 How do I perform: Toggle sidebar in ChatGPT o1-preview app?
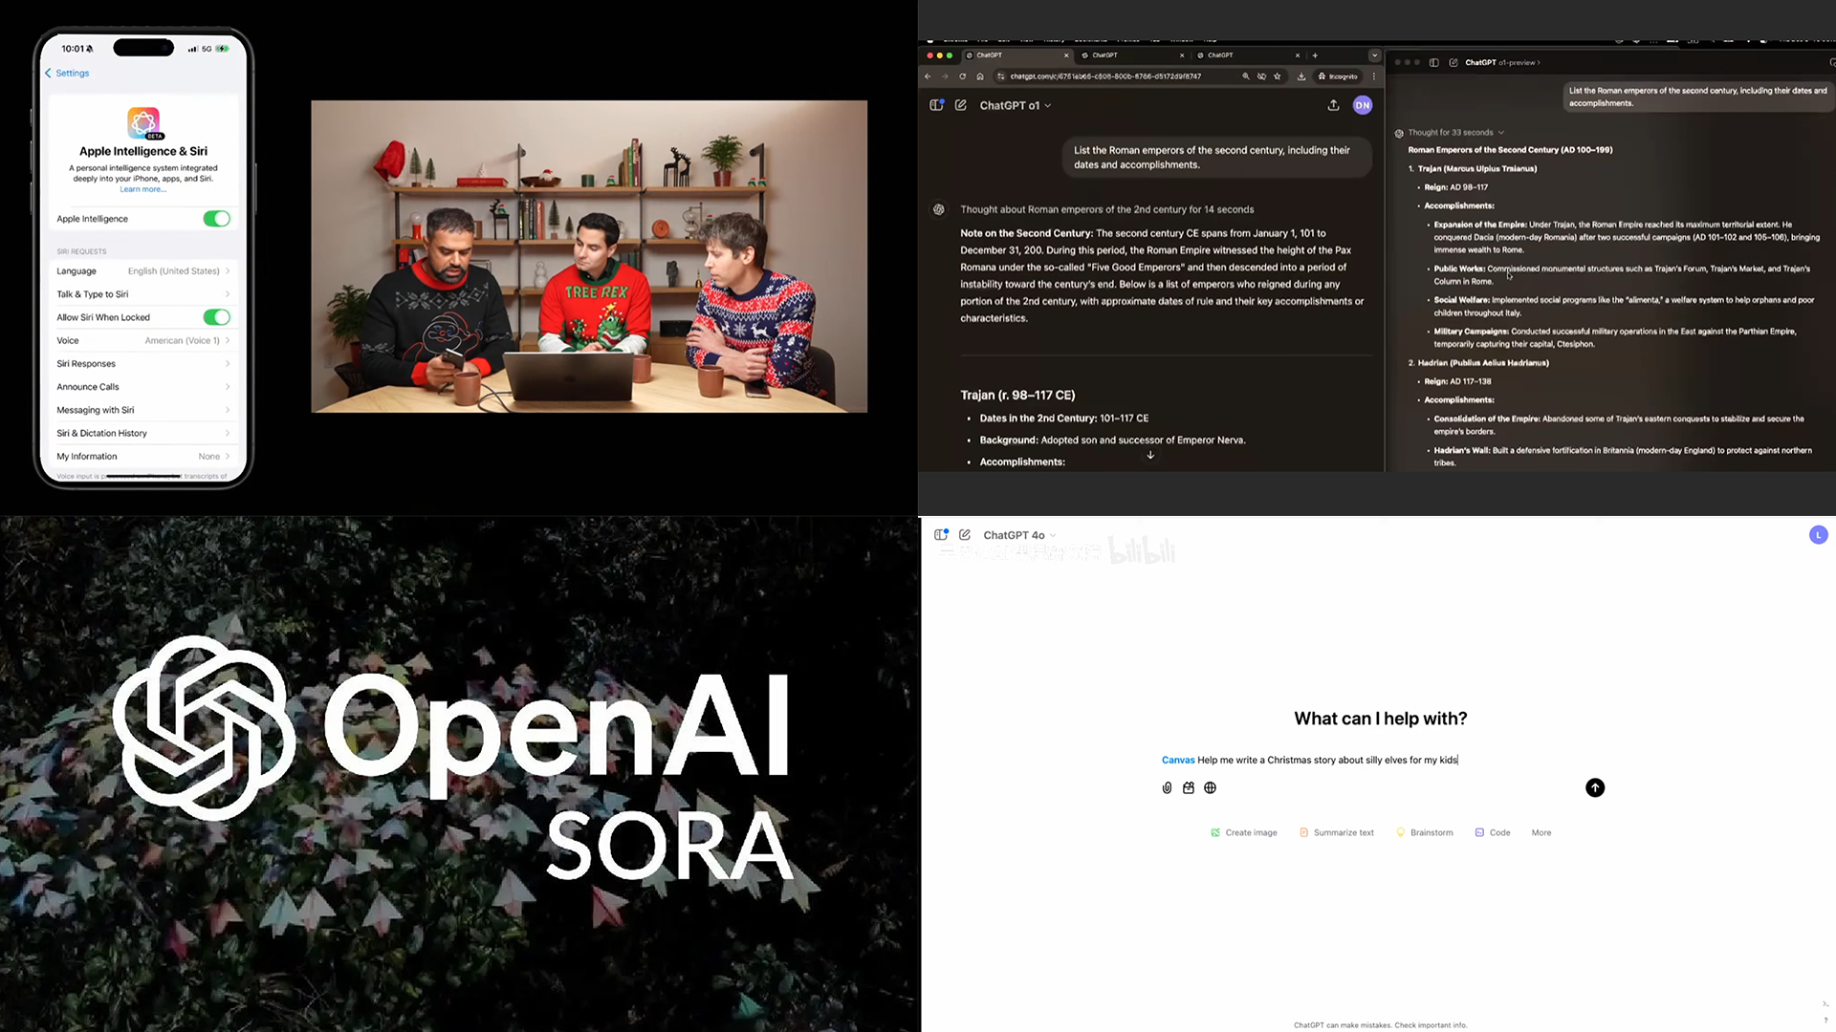(1433, 63)
